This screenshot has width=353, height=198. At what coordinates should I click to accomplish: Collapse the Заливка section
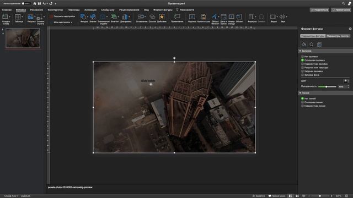(x=300, y=51)
